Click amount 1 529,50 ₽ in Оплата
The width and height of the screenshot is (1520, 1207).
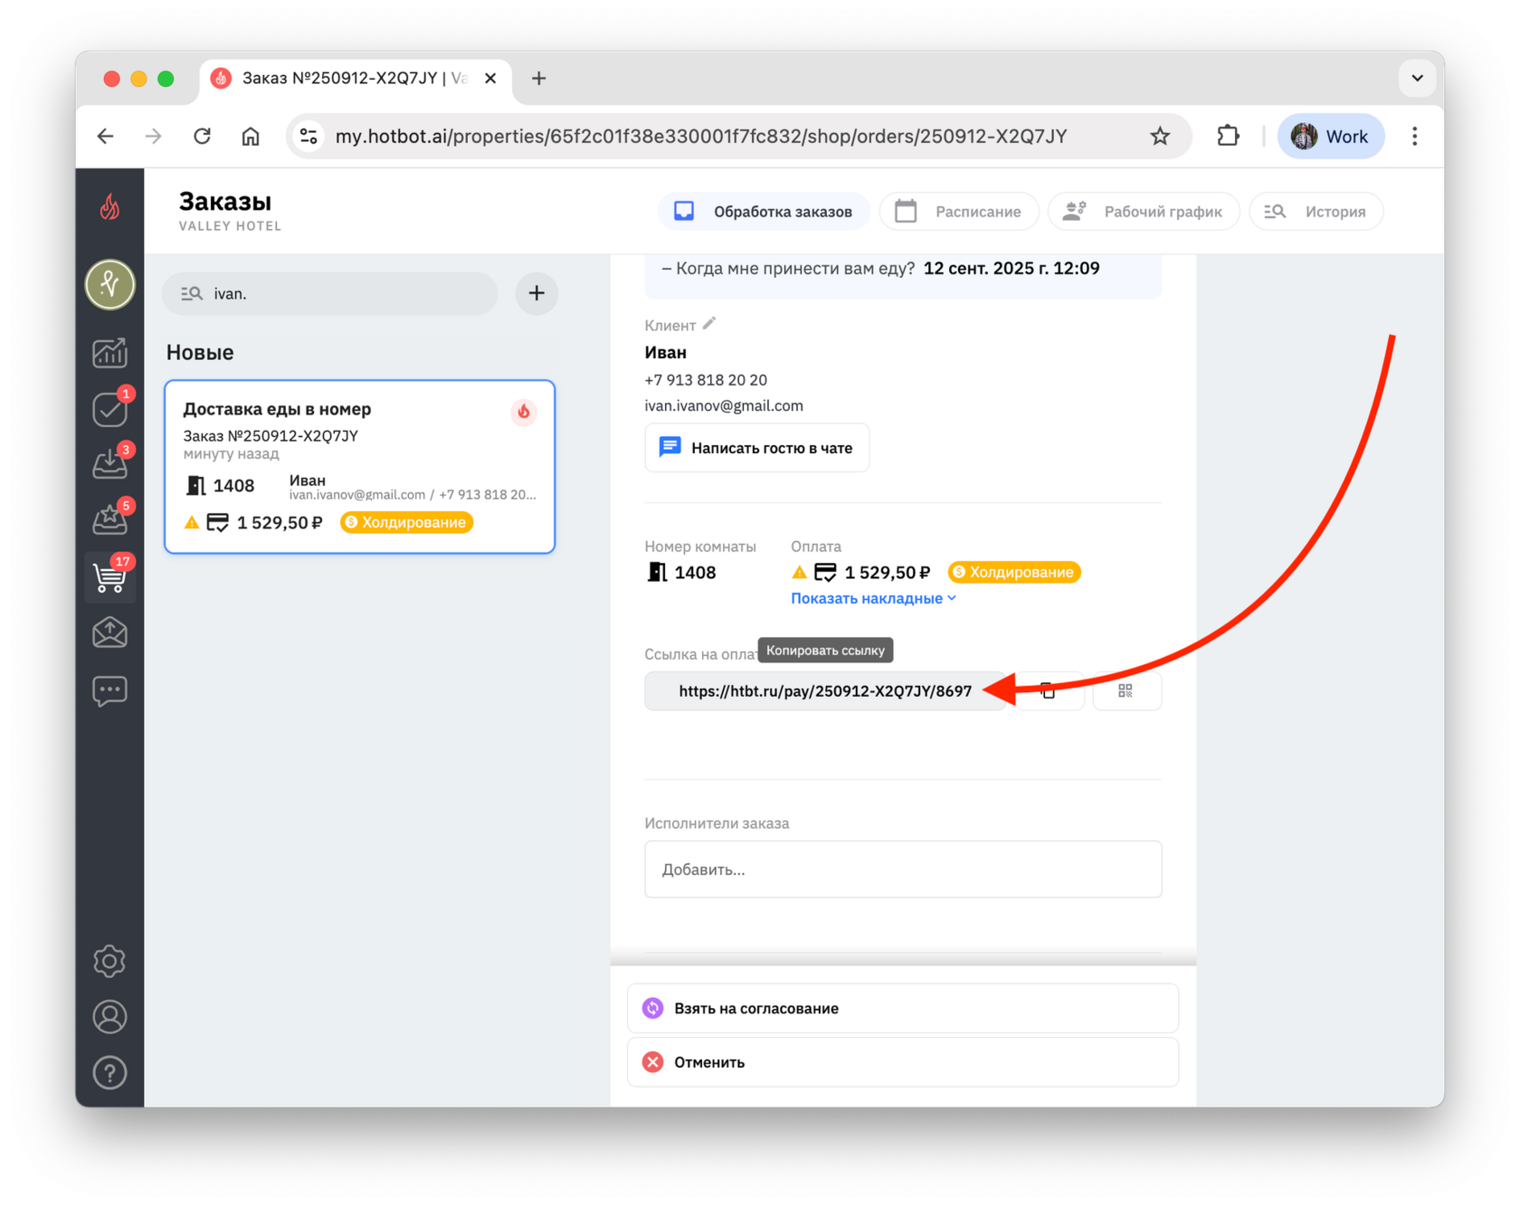click(x=887, y=573)
